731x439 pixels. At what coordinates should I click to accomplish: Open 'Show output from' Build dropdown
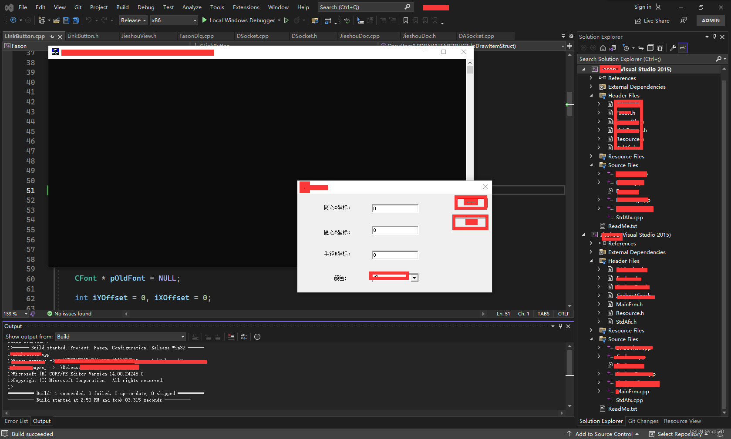point(121,336)
